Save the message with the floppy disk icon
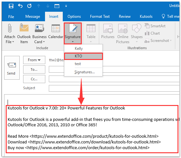181x158 pixels. pyautogui.click(x=11, y=6)
